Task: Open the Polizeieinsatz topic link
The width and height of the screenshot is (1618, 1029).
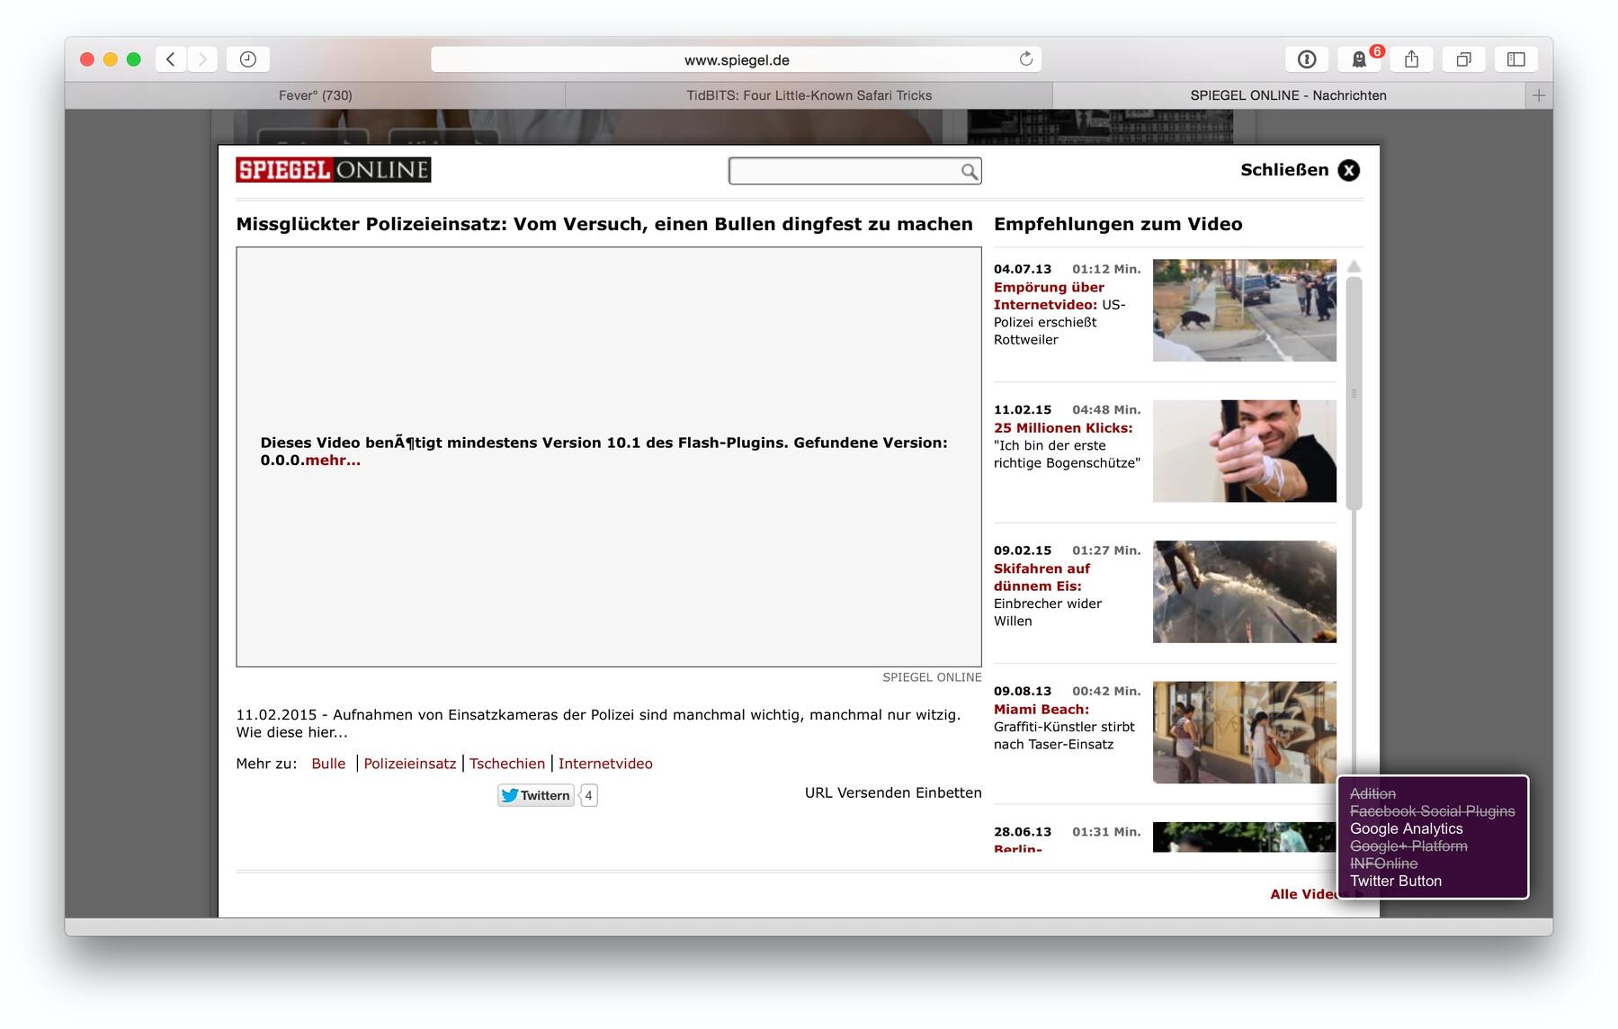Action: (x=409, y=764)
